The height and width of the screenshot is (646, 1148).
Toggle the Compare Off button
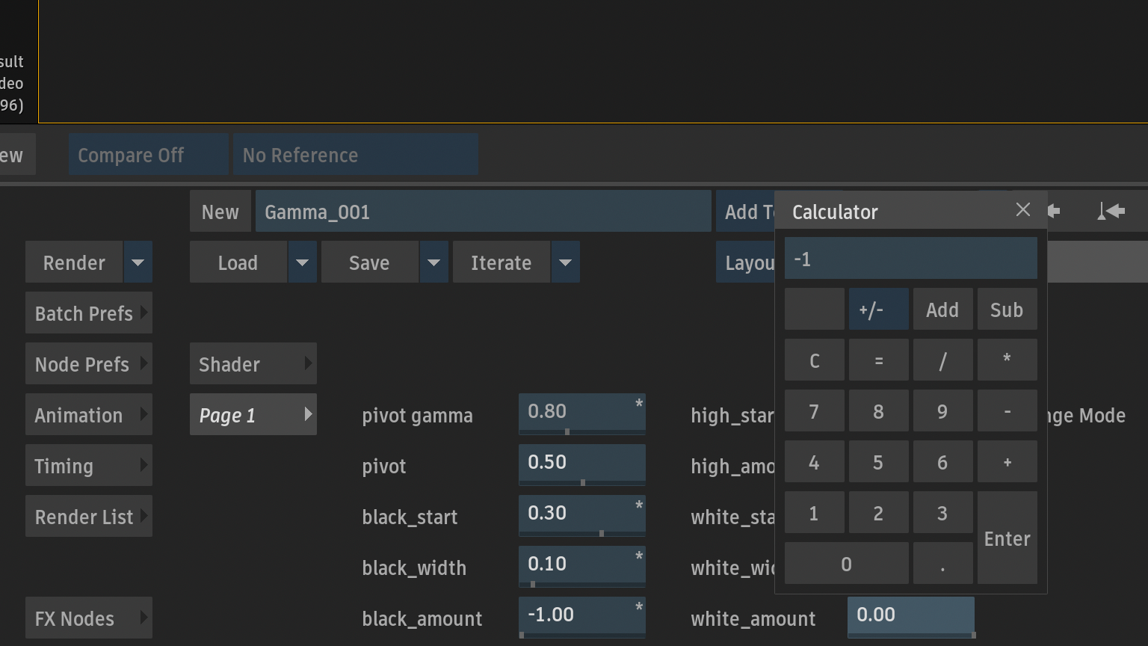click(x=149, y=154)
